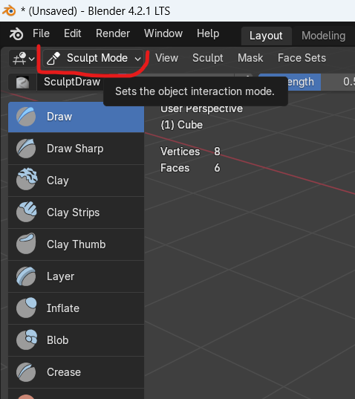
Task: Switch to the Inflate brush
Action: (76, 308)
